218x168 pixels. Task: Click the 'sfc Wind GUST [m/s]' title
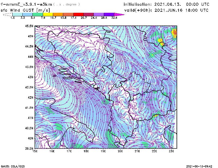click(x=25, y=10)
